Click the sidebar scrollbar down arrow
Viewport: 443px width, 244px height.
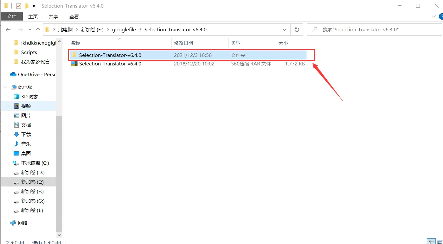(x=59, y=235)
